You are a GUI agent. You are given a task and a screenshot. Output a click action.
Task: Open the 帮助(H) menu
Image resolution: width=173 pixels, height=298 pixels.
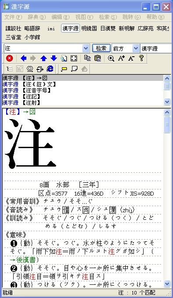point(155,17)
